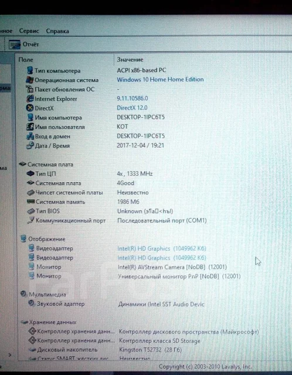Select the Динамики (Intel SST Audio row
This screenshot has height=375, width=292.
pos(161,304)
